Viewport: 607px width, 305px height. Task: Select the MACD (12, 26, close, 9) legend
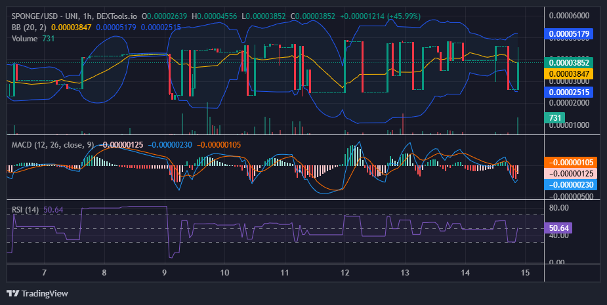52,145
